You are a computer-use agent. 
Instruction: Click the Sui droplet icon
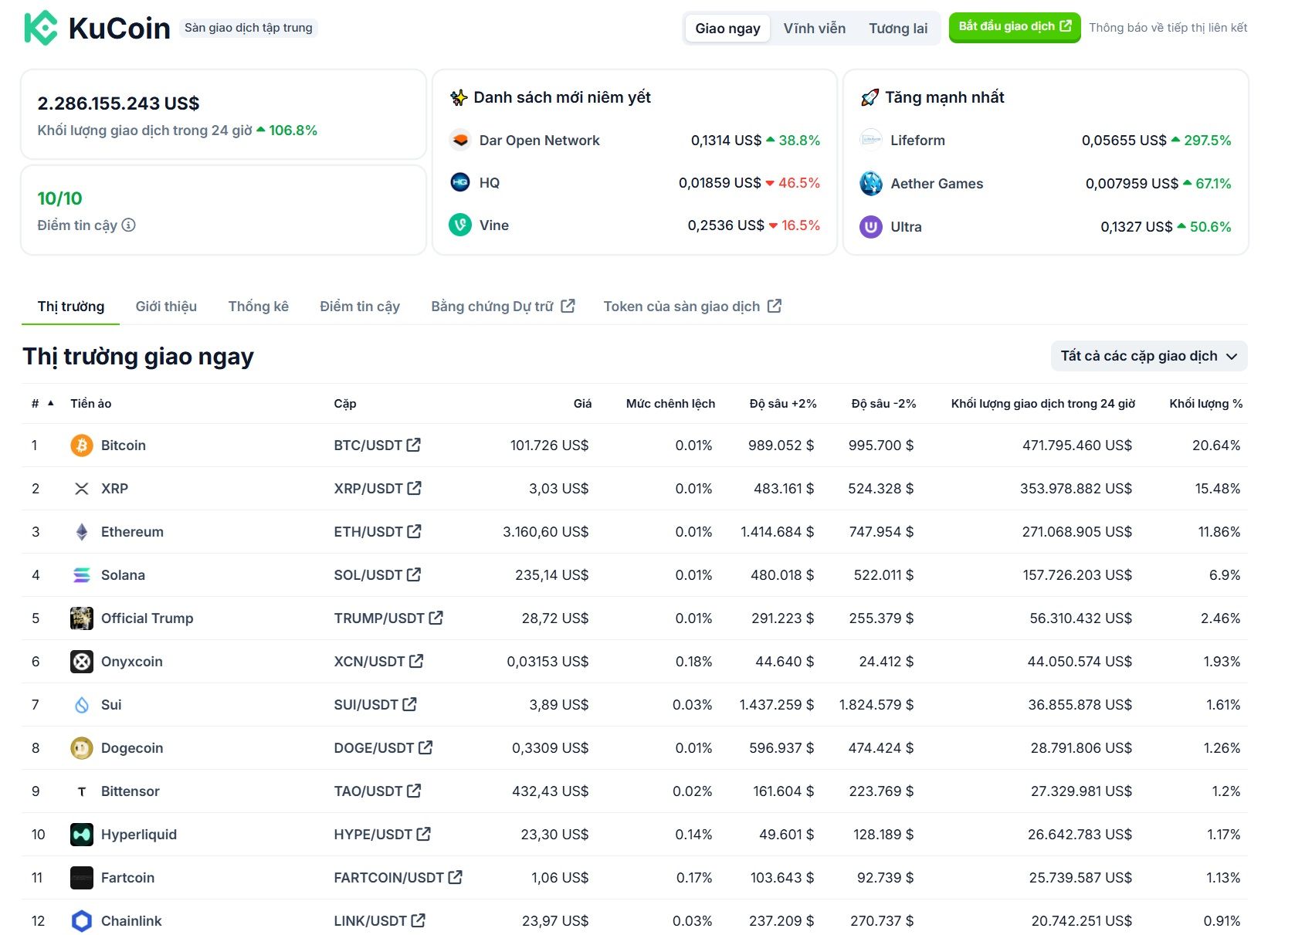(x=82, y=705)
